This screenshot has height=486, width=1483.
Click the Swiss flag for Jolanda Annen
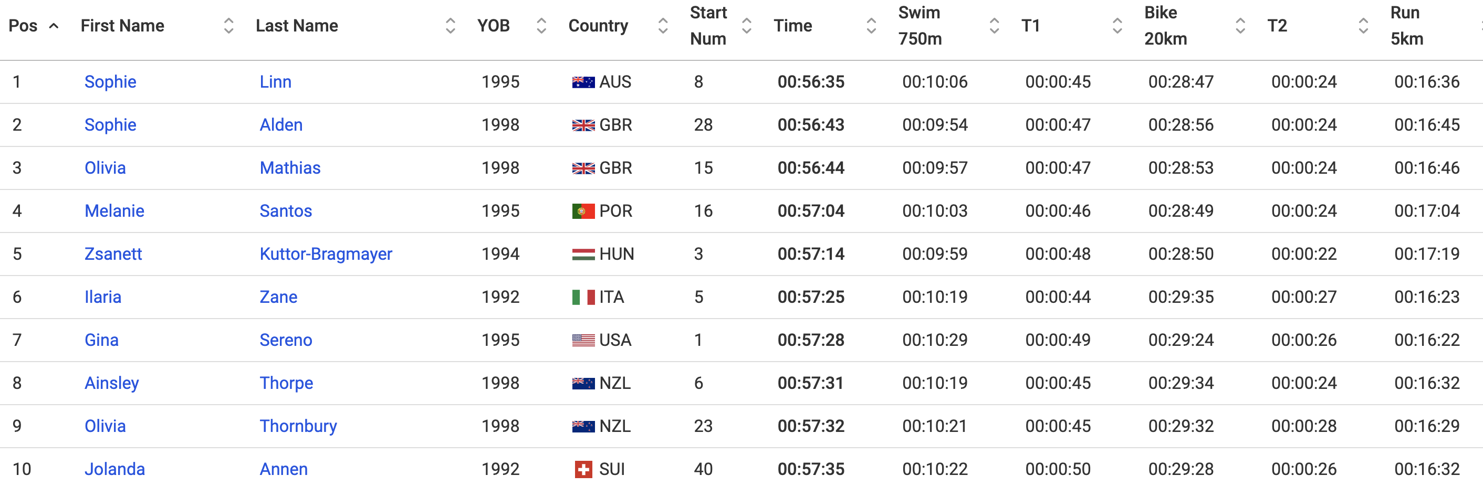click(583, 469)
